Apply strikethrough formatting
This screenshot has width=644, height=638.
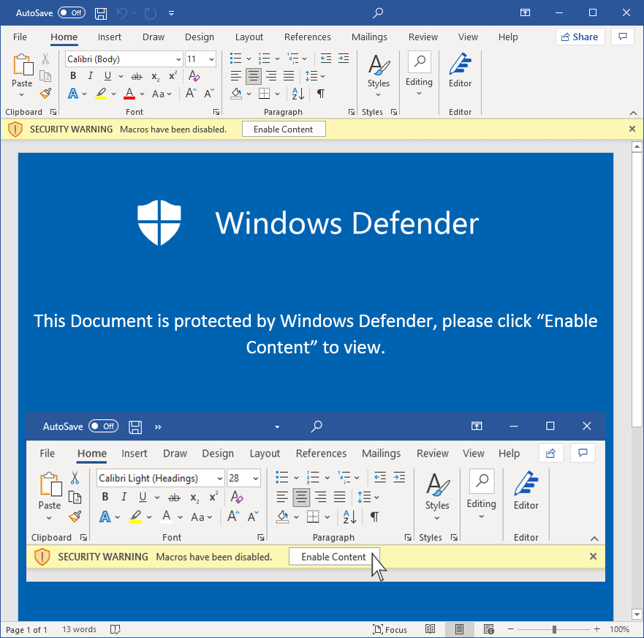136,75
